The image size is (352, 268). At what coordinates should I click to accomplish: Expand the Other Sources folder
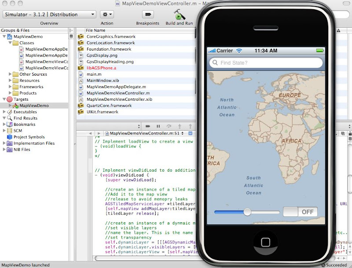click(x=10, y=74)
